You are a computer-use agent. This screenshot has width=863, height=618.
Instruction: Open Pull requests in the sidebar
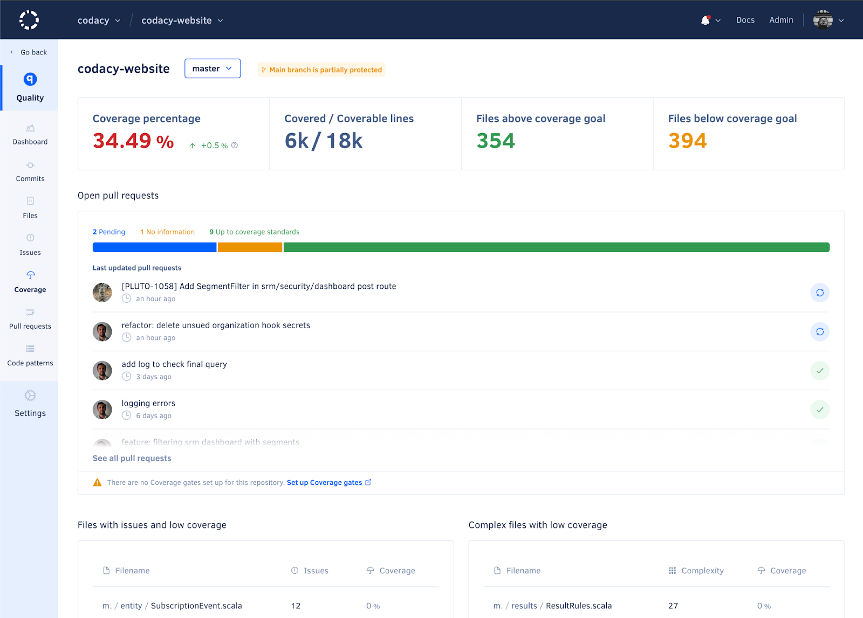[30, 320]
